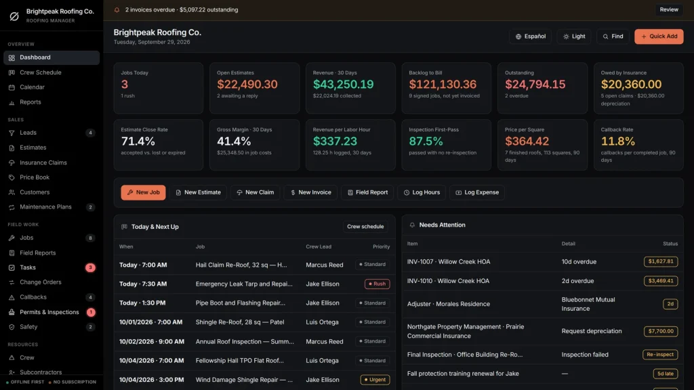Go to Crew Schedule in sidebar
694x390 pixels.
click(52, 72)
